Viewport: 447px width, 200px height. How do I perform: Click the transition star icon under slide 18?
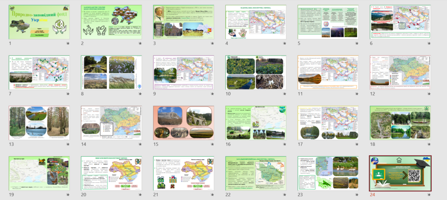click(x=429, y=144)
